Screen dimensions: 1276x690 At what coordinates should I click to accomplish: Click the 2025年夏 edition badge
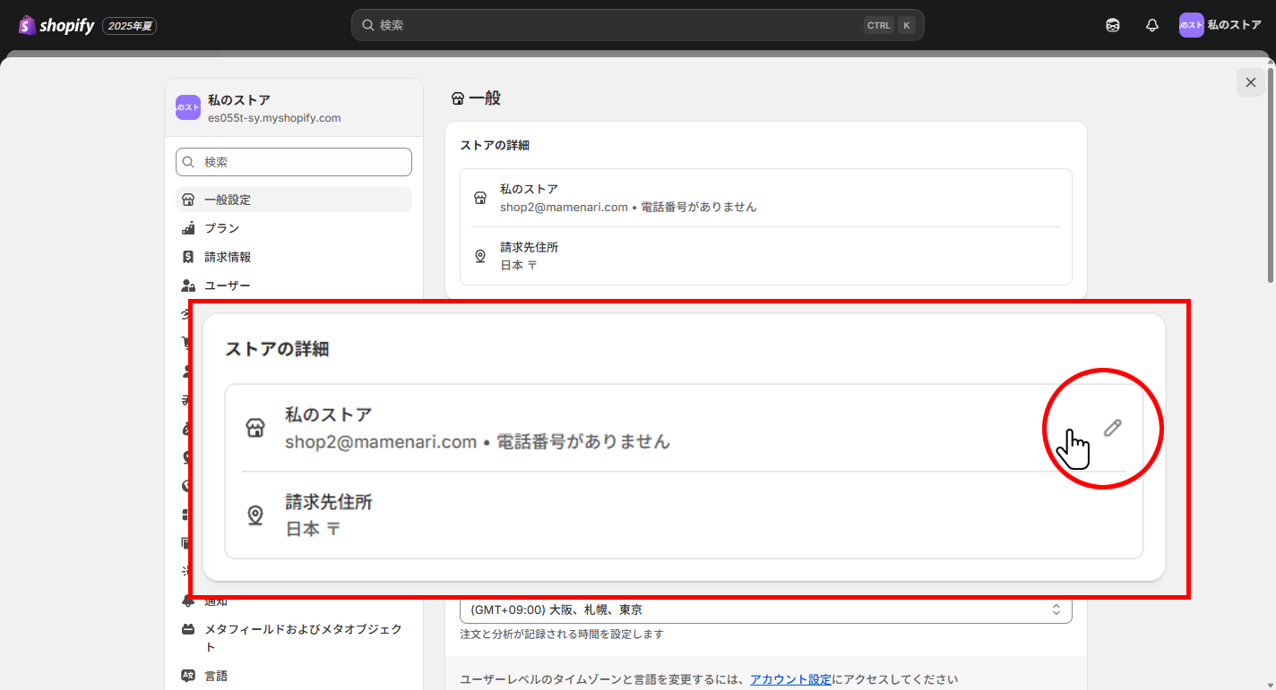pos(130,26)
